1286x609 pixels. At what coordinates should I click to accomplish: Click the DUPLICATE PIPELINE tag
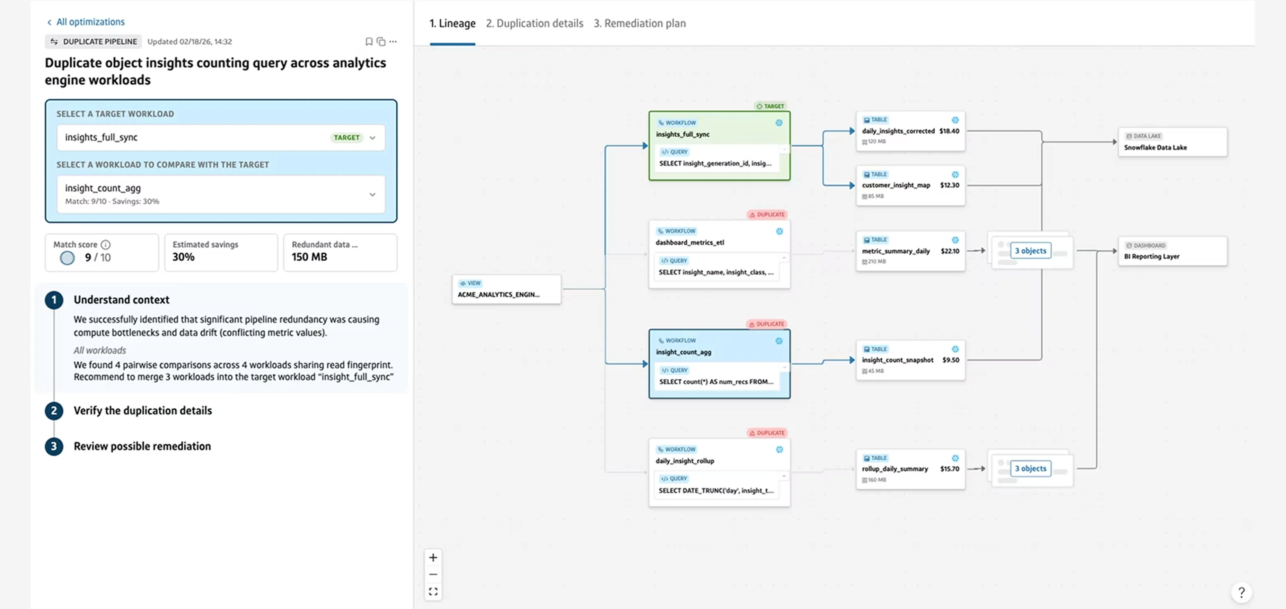93,42
